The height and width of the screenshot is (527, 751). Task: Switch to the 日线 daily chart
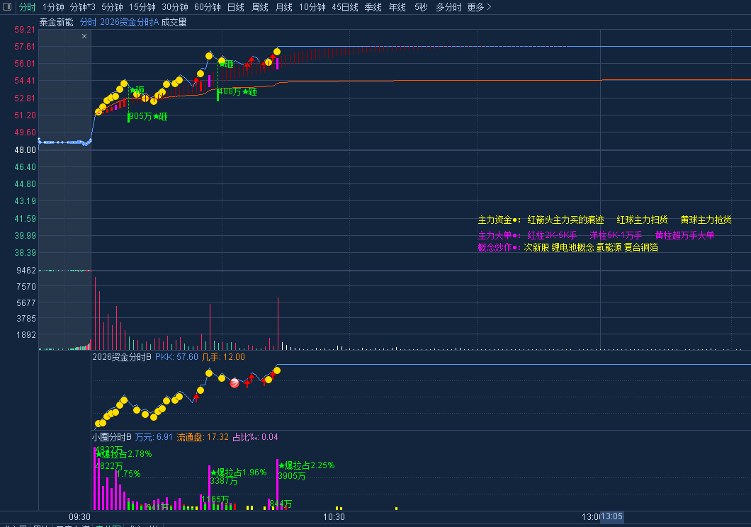235,7
